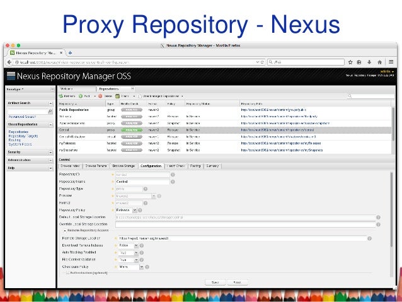Viewport: 402px width, 302px height.
Task: Select the myReleases repository row
Action: point(225,143)
